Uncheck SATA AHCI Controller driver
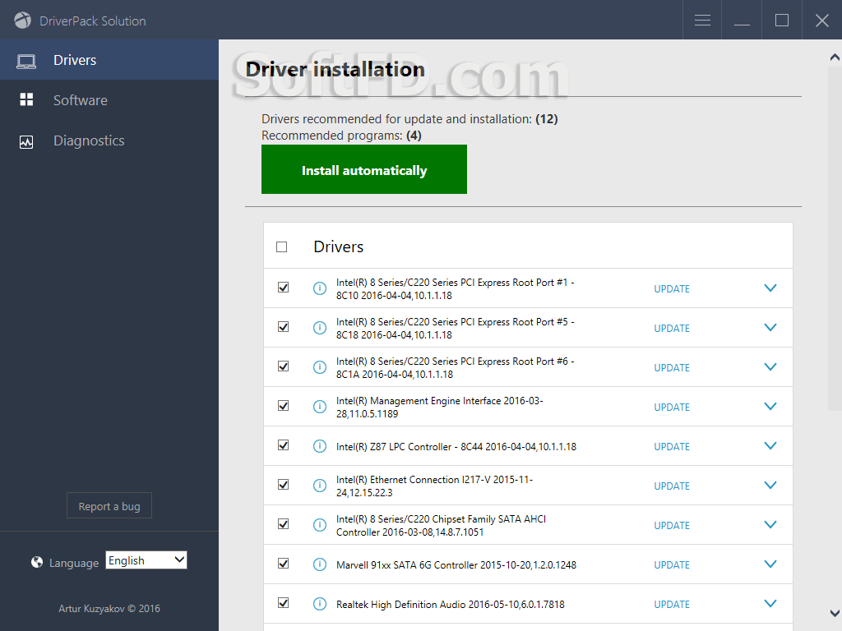 tap(283, 524)
